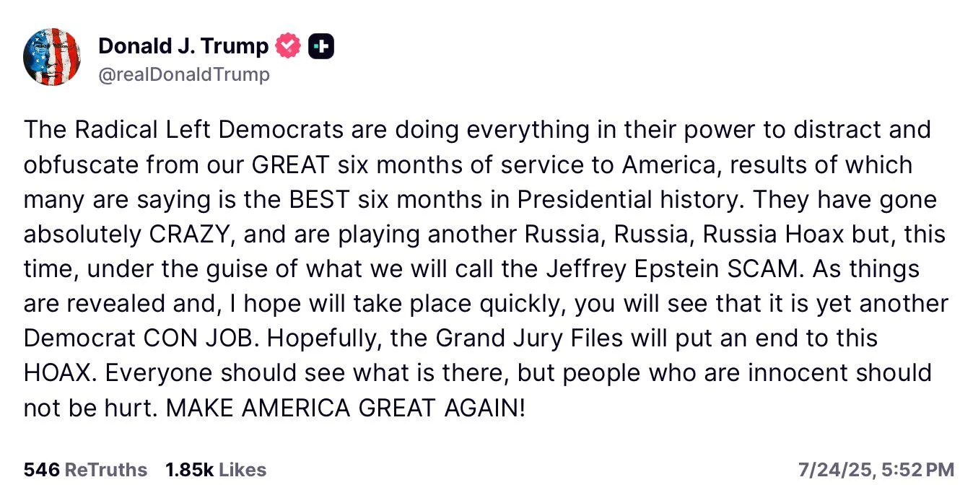Click the text "MAKE AMERICA GREAT AGAIN!"
Viewport: 960px width, 503px height.
(x=346, y=408)
